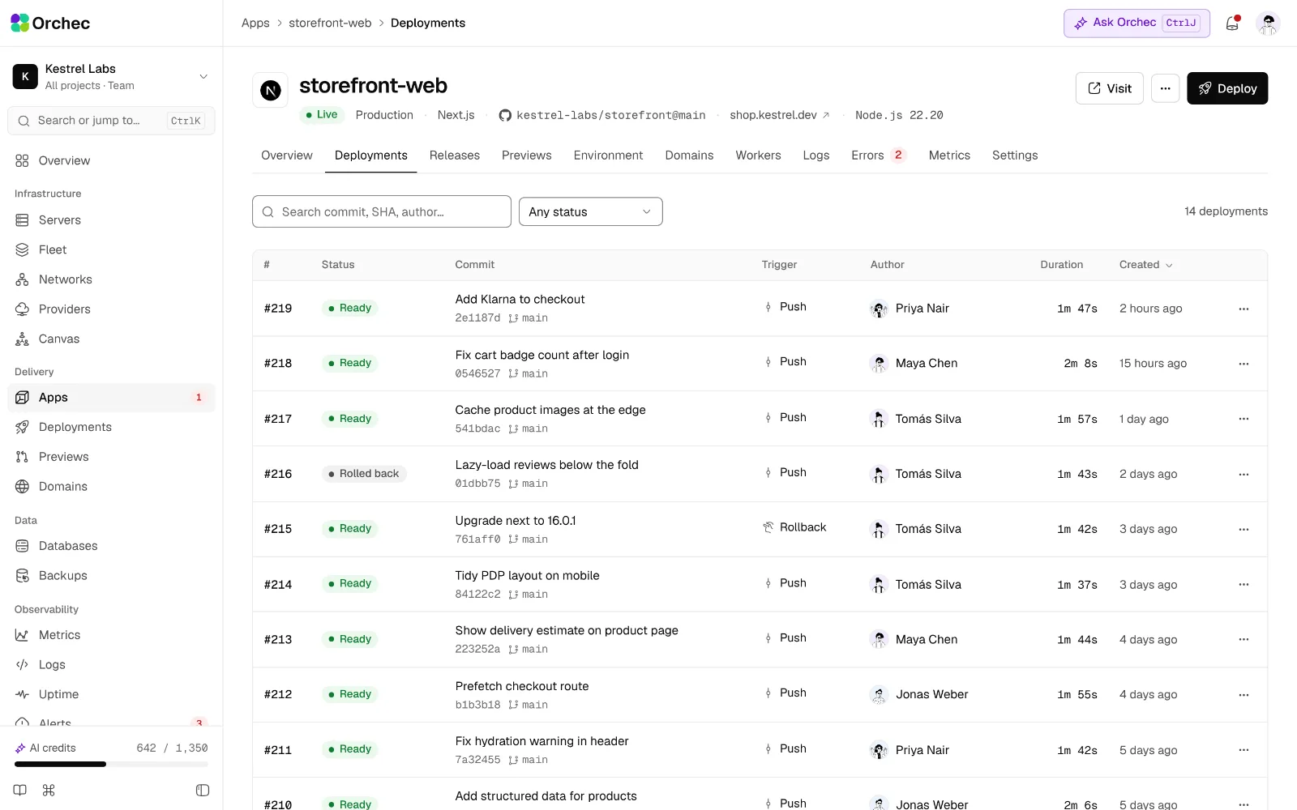Open row menu for deployment #213
This screenshot has width=1297, height=810.
click(x=1243, y=639)
